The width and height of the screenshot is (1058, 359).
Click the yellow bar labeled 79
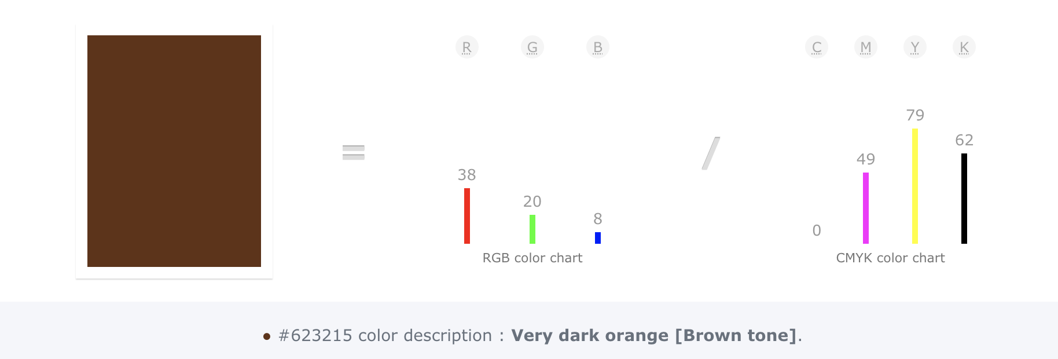pos(915,185)
